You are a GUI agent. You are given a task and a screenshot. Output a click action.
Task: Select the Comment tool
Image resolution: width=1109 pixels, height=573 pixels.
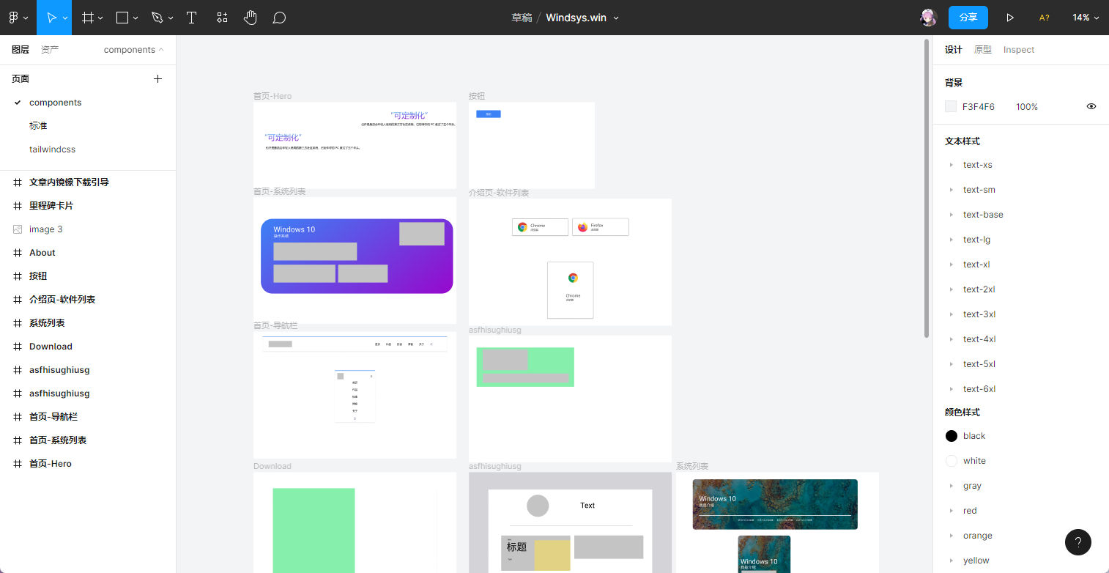point(279,18)
